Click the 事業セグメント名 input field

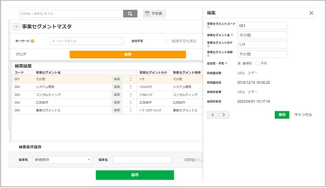(262, 35)
